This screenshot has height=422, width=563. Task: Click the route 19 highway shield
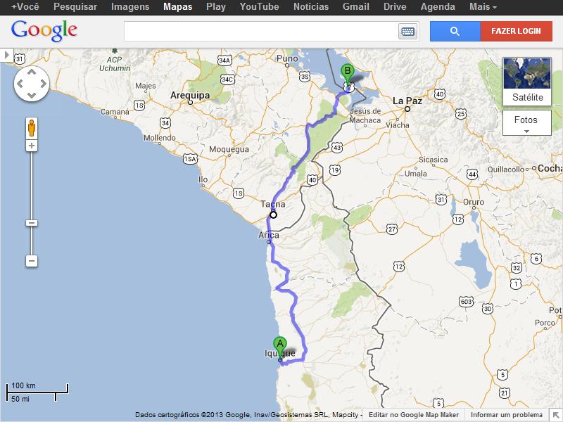pyautogui.click(x=335, y=170)
